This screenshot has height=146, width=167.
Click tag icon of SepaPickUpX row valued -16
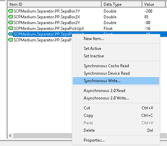[x=11, y=28]
